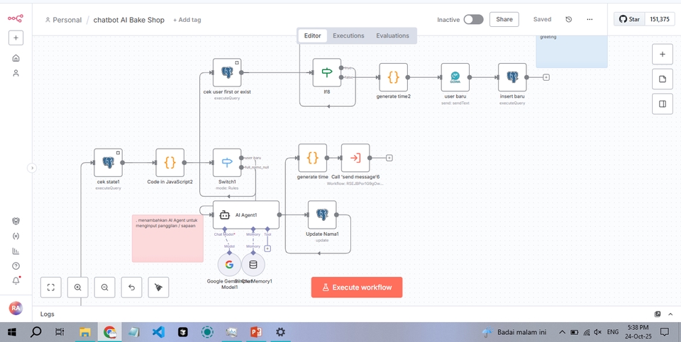
Task: Expand the collapsed left sidebar arrow
Action: pyautogui.click(x=32, y=168)
